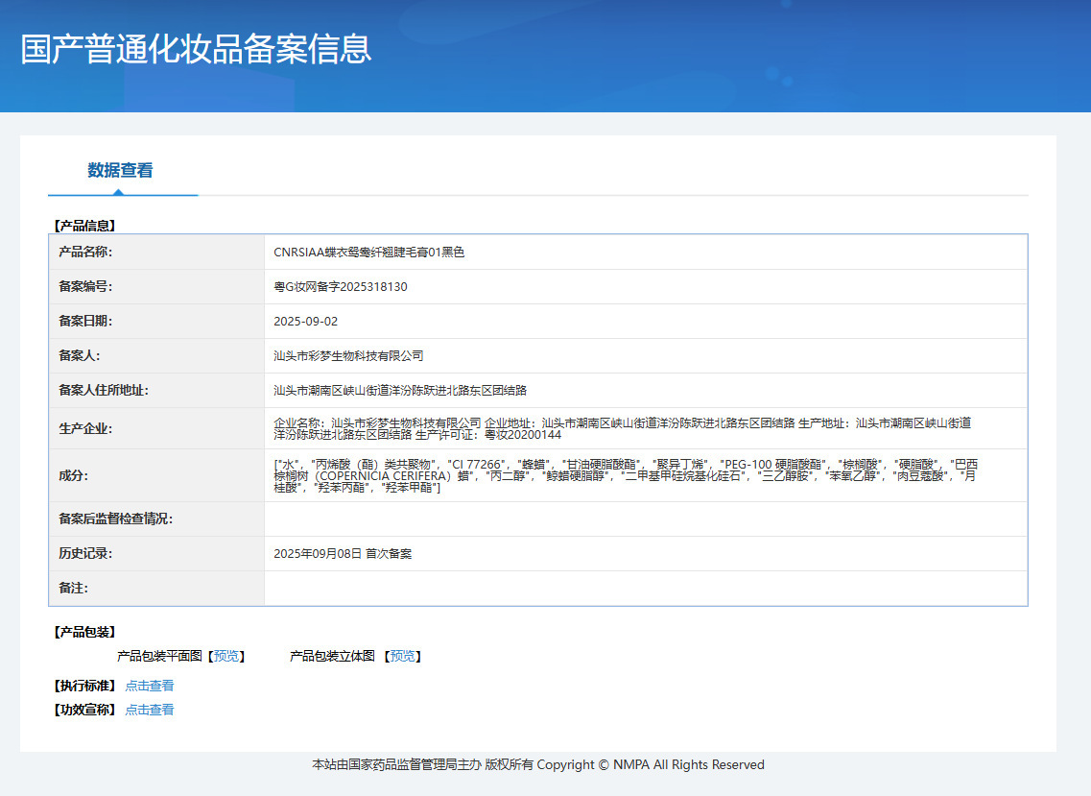Click the 备案编号 row label
This screenshot has width=1091, height=796.
click(x=85, y=287)
